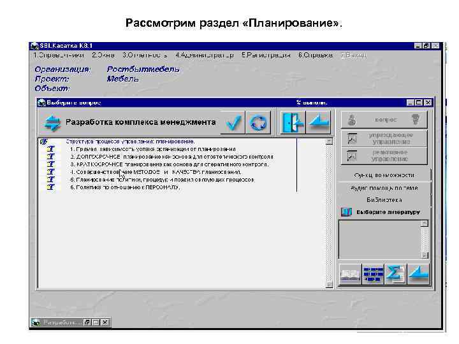
Task: Click the project name 'Мебель'
Action: [x=122, y=79]
